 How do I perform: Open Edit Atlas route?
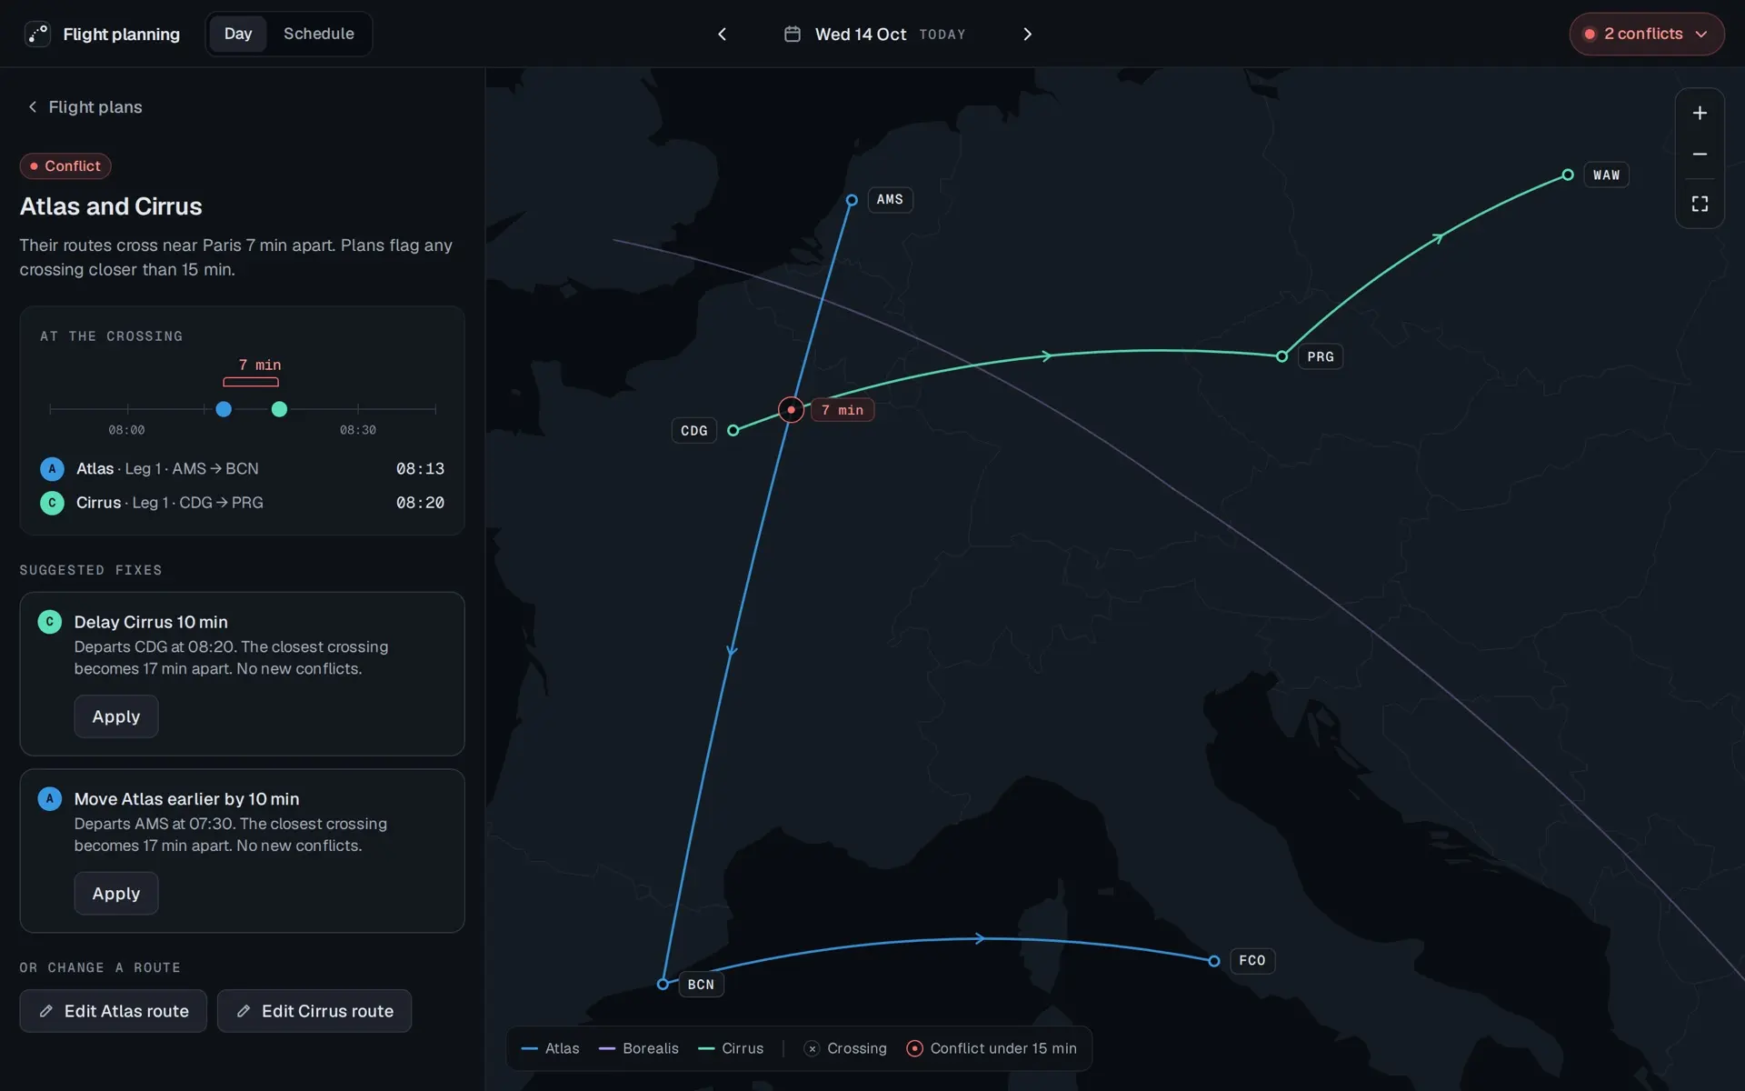114,1011
